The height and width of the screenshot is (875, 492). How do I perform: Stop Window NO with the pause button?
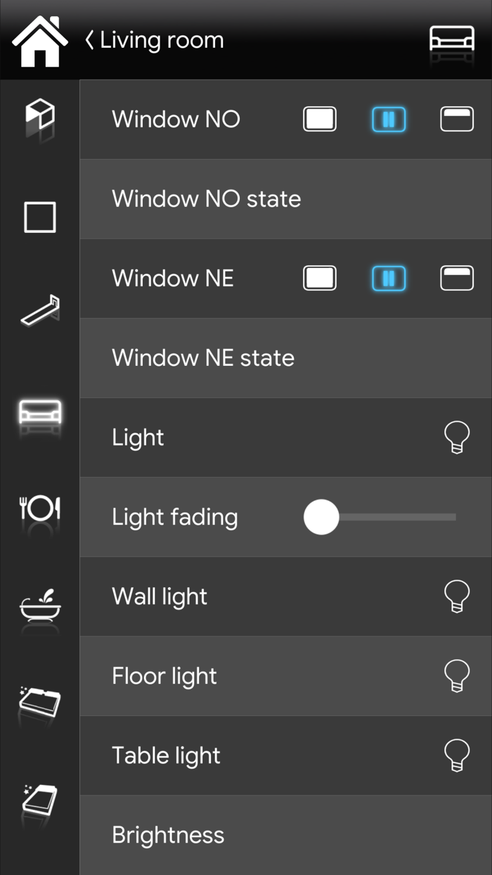[x=389, y=120]
